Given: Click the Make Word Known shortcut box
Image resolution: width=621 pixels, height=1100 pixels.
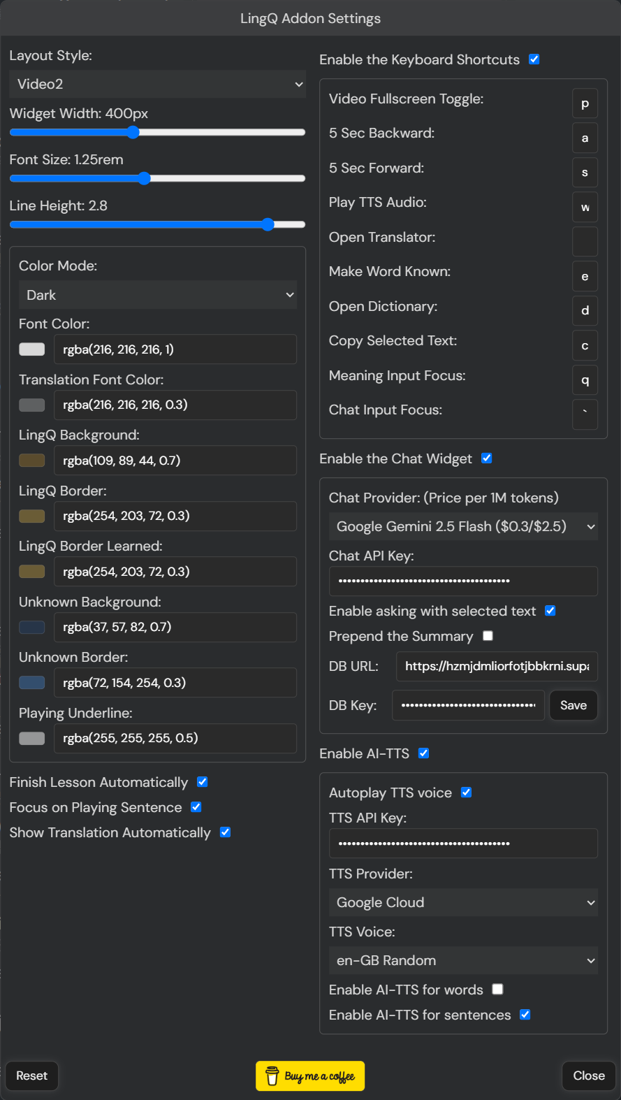Looking at the screenshot, I should 585,277.
